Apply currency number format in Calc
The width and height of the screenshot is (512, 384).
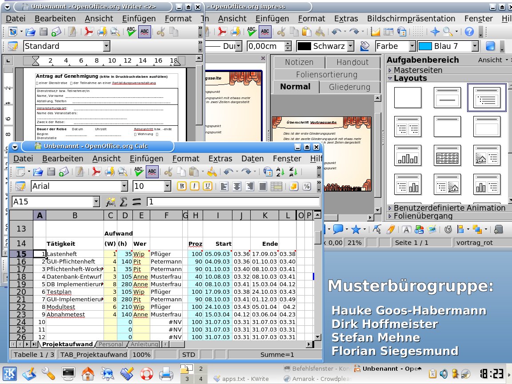point(293,186)
